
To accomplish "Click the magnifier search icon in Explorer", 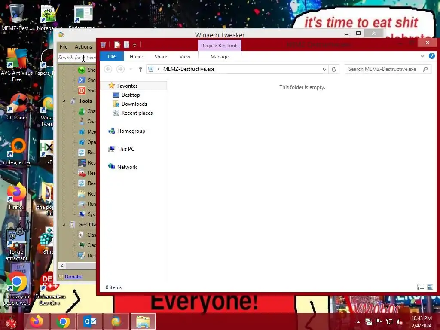I will click(425, 69).
